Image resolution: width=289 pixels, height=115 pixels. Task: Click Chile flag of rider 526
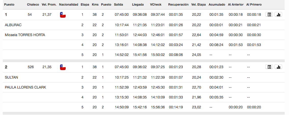pos(63,67)
